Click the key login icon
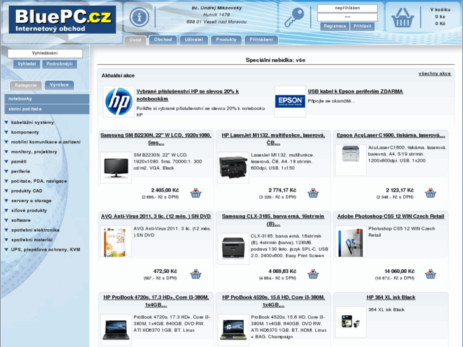The image size is (463, 347). tap(294, 17)
